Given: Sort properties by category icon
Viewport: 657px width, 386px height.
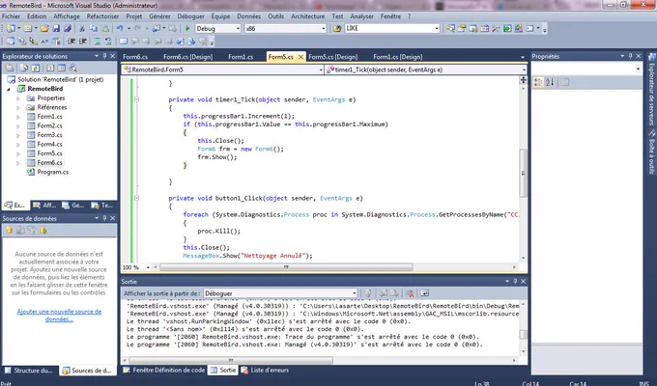Looking at the screenshot, I should pos(538,82).
